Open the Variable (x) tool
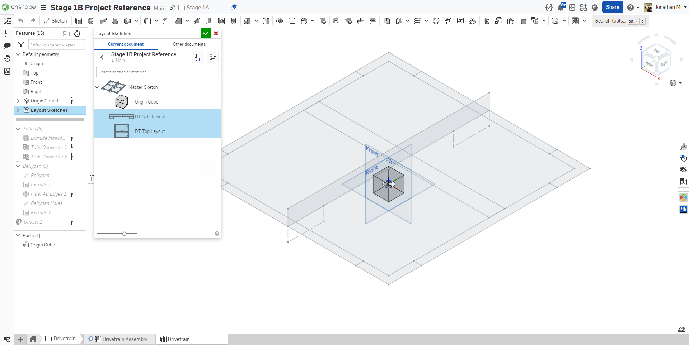The height and width of the screenshot is (345, 689). (460, 21)
